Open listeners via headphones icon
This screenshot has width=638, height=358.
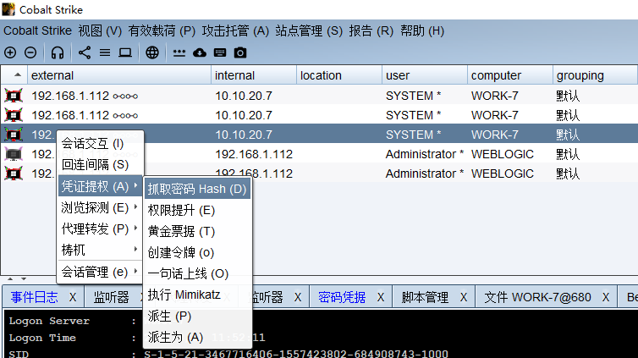point(58,52)
